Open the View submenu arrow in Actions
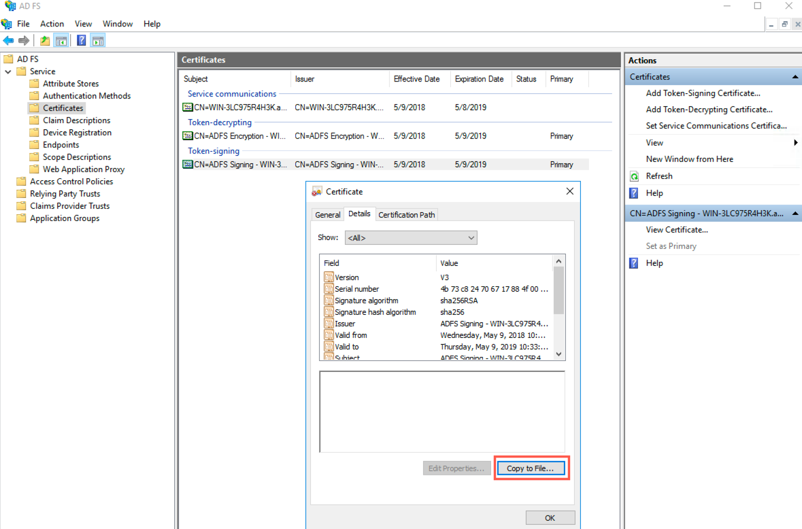 pos(796,142)
